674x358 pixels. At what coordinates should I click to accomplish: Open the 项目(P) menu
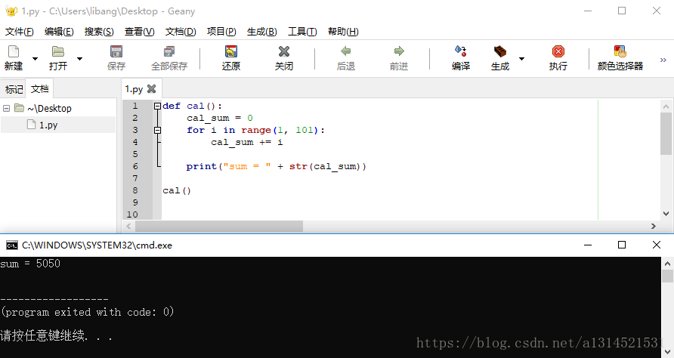(221, 32)
